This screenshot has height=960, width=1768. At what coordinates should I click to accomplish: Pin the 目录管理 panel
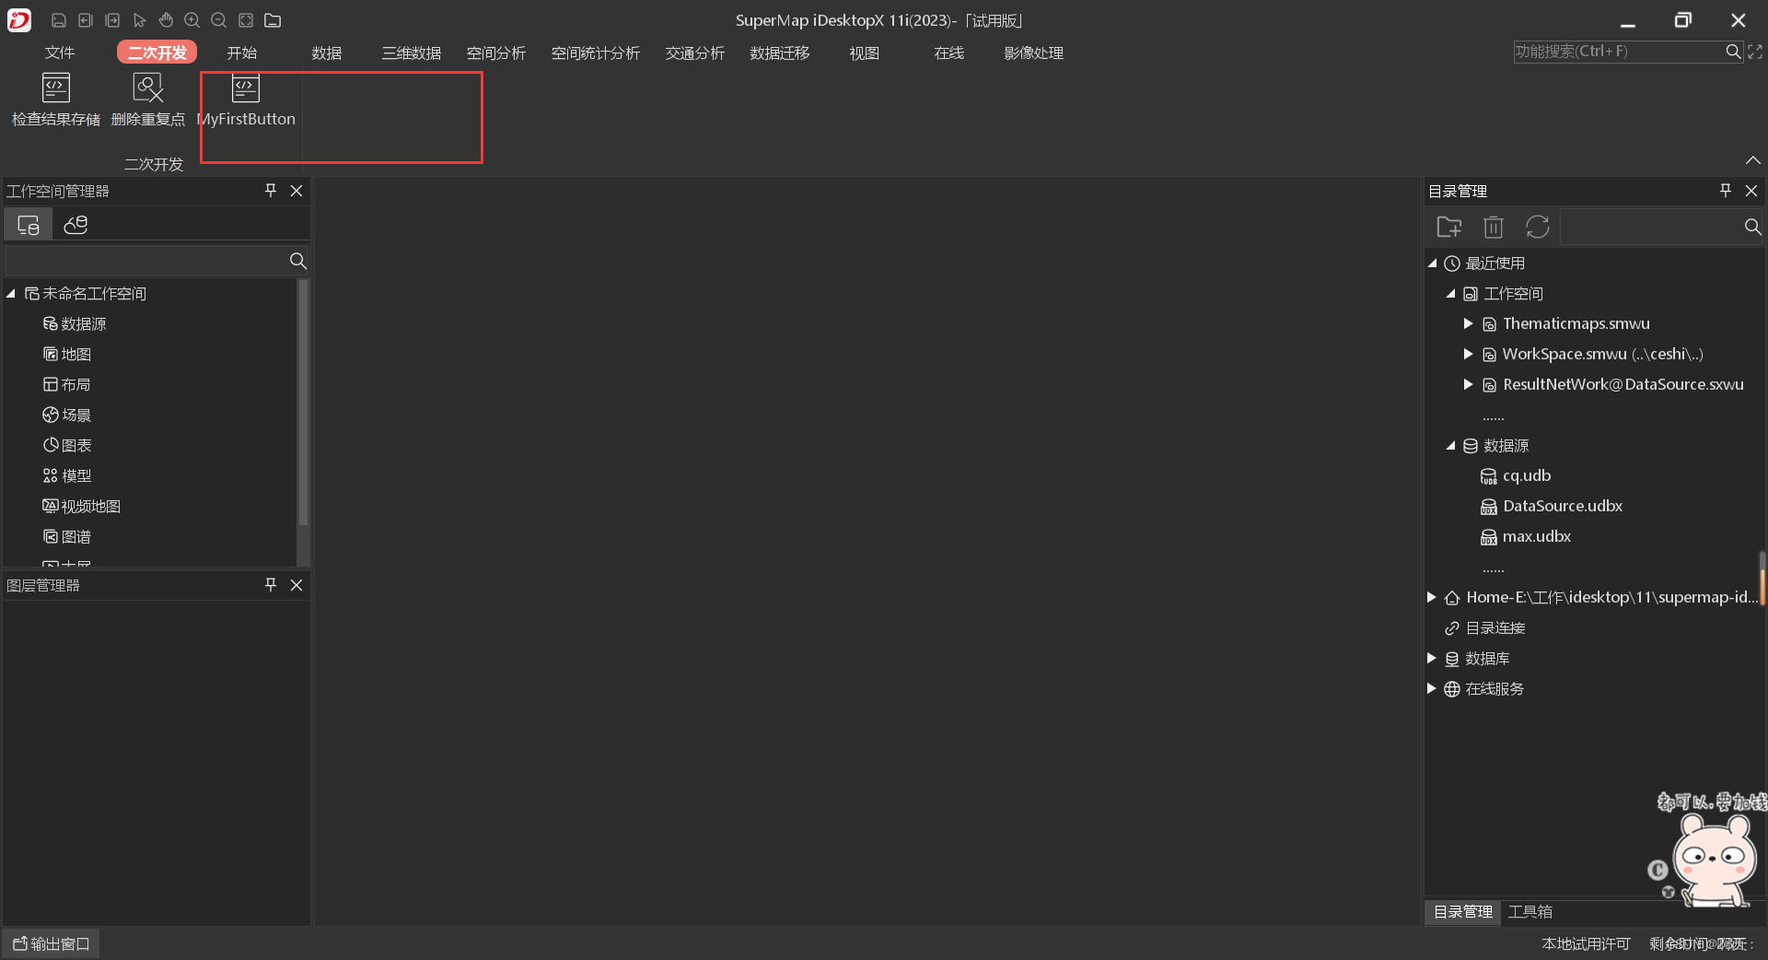click(1726, 191)
